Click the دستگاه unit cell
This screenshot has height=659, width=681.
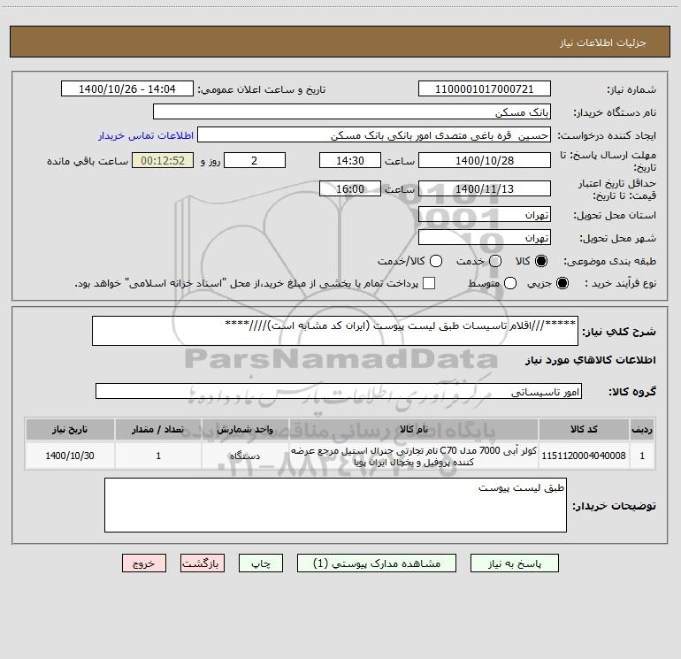[245, 456]
